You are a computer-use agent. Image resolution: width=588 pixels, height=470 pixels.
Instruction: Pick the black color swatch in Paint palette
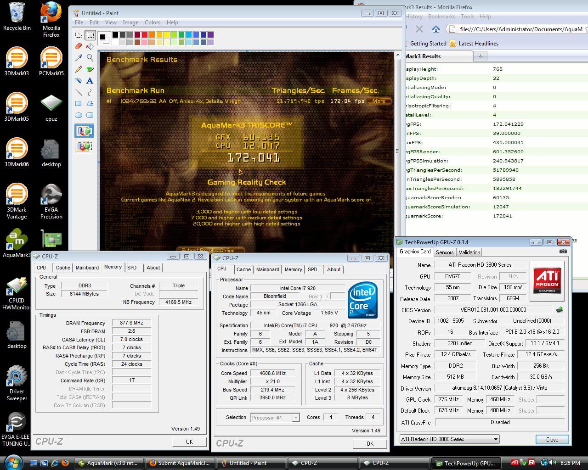[115, 35]
